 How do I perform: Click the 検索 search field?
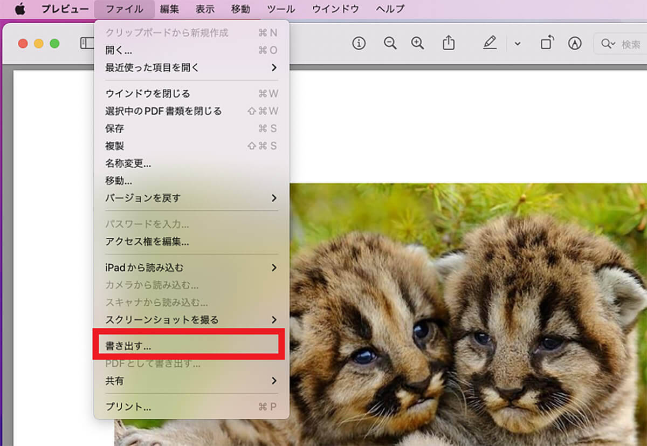[625, 44]
